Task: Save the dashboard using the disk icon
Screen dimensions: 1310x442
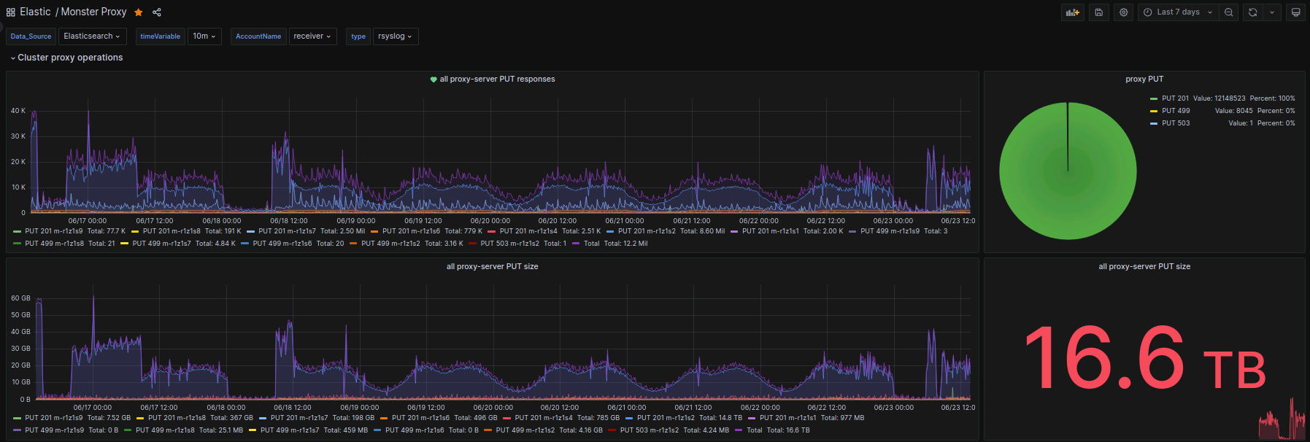Action: click(x=1098, y=12)
